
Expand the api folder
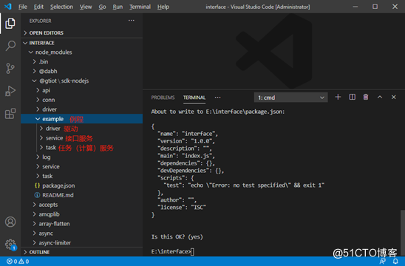coord(81,90)
